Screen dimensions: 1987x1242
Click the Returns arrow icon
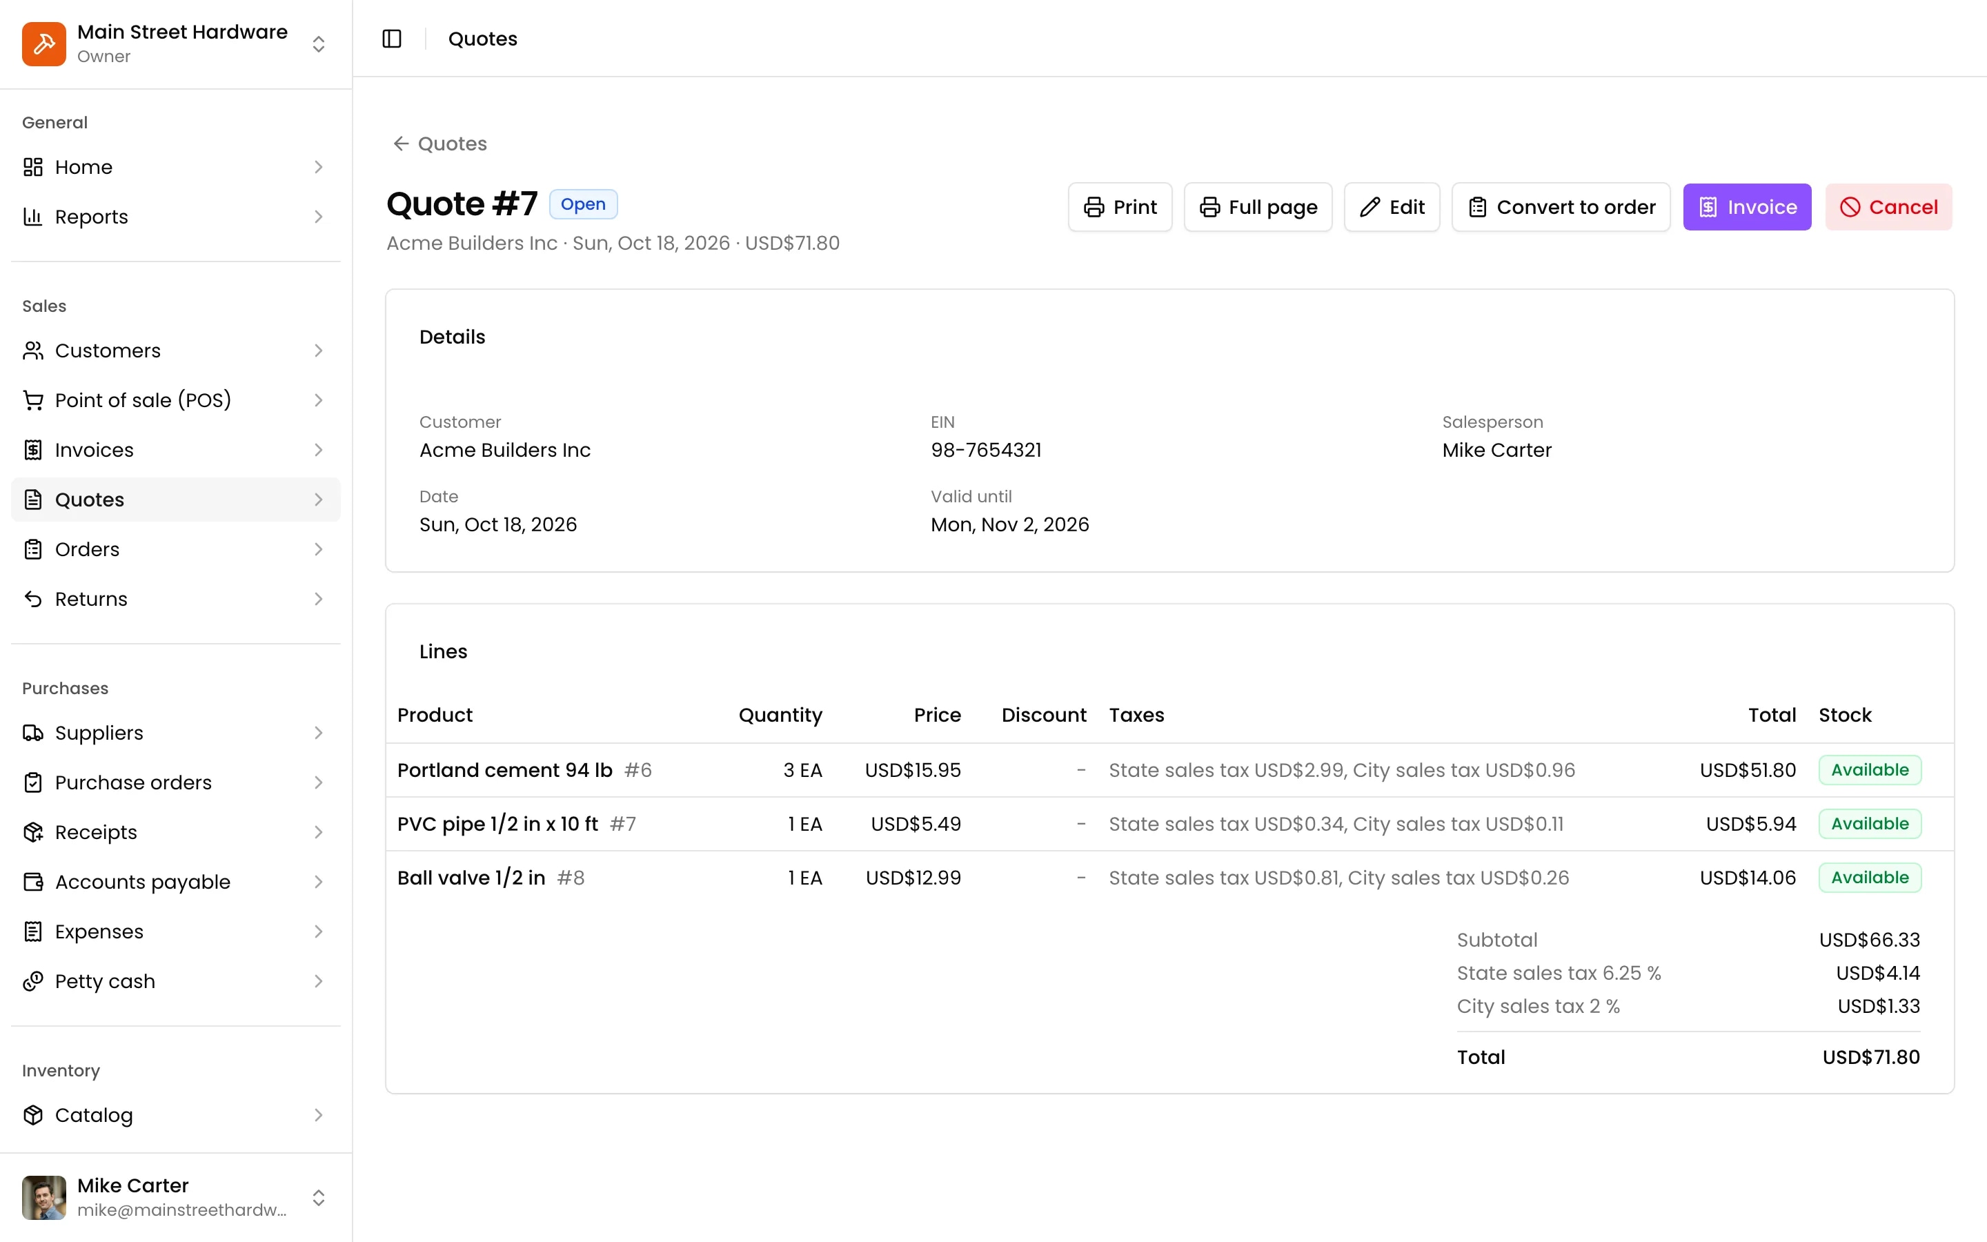click(x=33, y=599)
